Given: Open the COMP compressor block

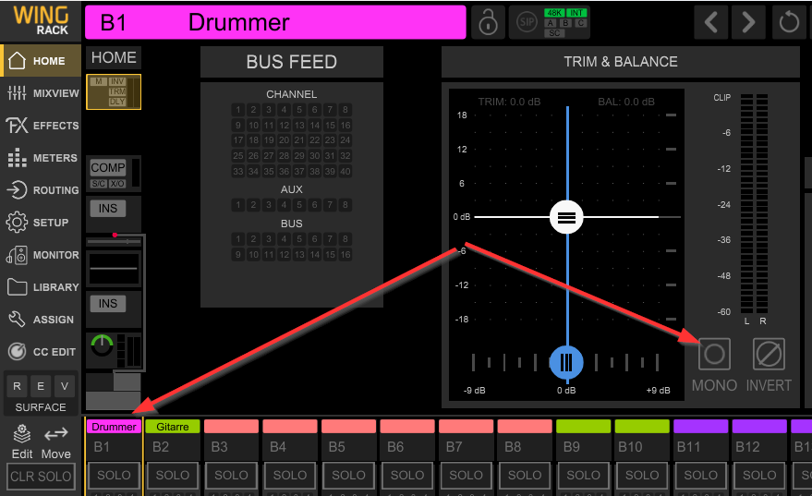Looking at the screenshot, I should pos(107,168).
